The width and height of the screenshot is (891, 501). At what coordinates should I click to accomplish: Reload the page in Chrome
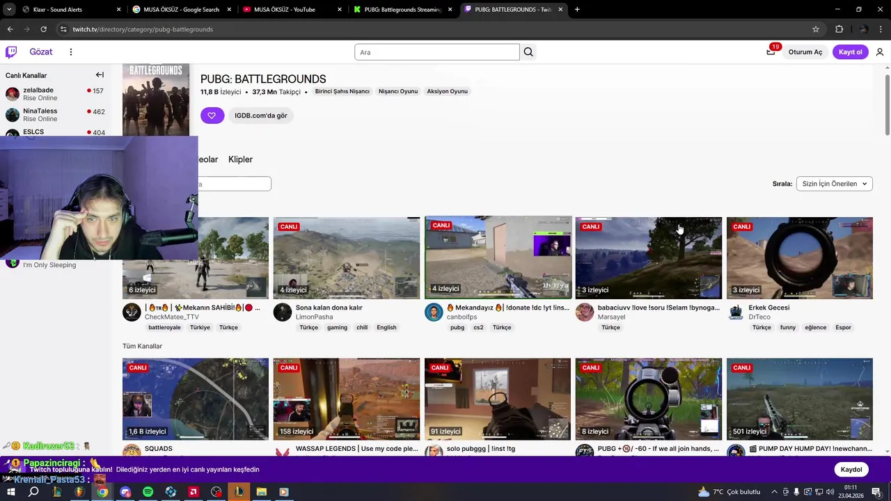coord(43,29)
